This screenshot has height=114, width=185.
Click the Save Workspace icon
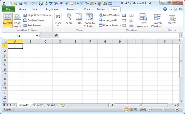143,17
